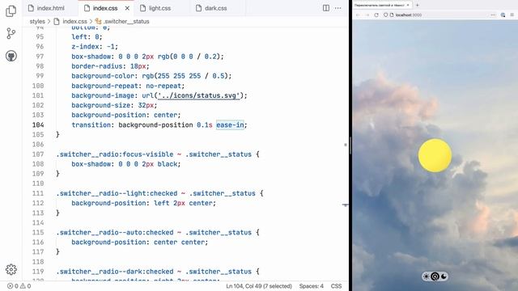Click the browser forward arrow
Screen dimensions: 518x291
point(367,15)
